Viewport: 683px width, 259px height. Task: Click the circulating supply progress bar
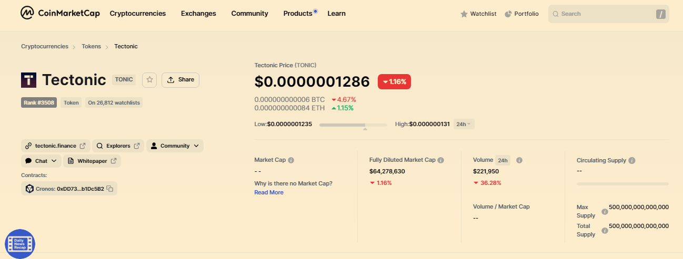622,184
